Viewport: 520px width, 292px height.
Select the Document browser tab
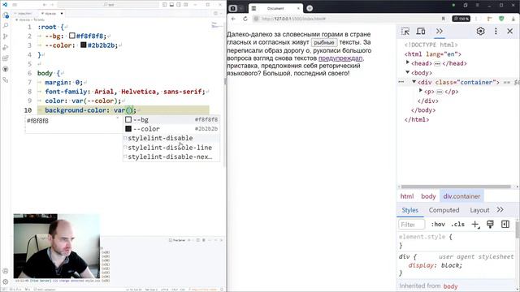pos(275,8)
